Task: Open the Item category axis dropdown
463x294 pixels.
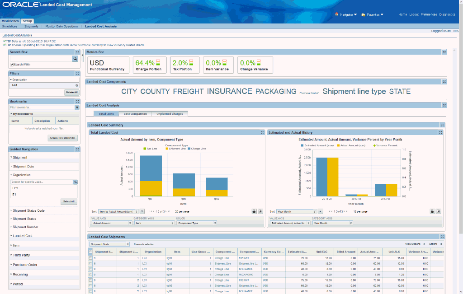Action: [x=155, y=223]
